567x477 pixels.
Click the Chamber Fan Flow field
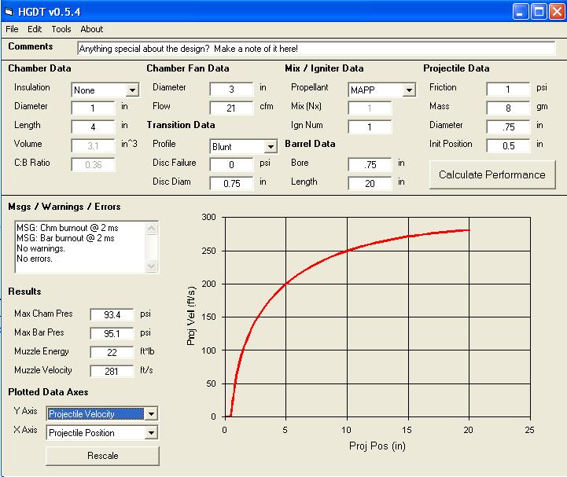tap(231, 108)
